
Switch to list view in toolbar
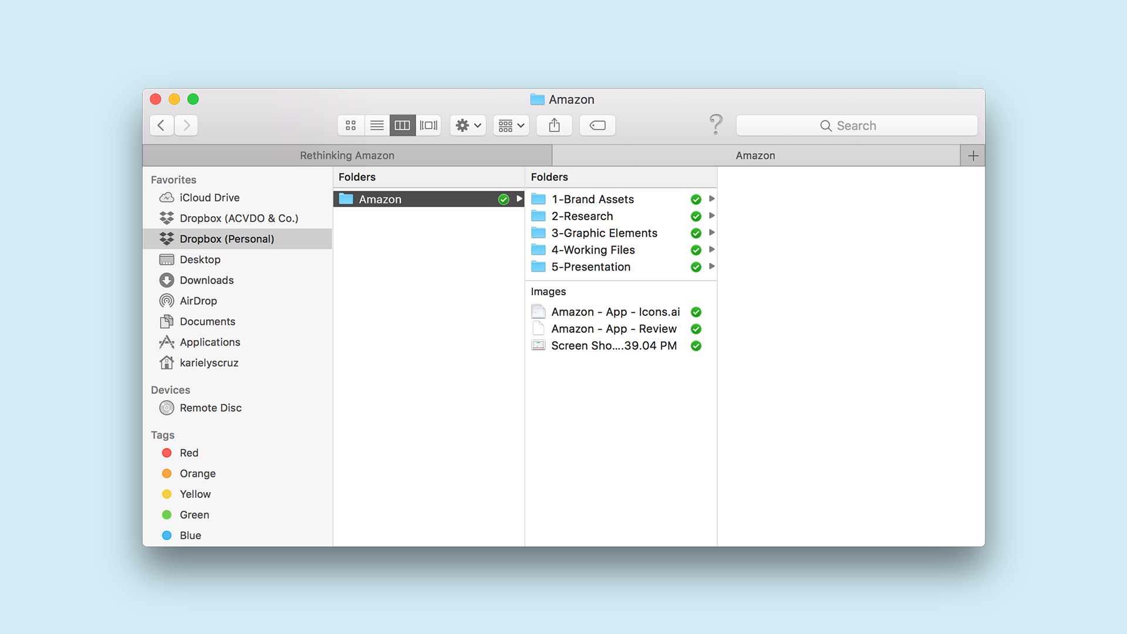pyautogui.click(x=377, y=125)
